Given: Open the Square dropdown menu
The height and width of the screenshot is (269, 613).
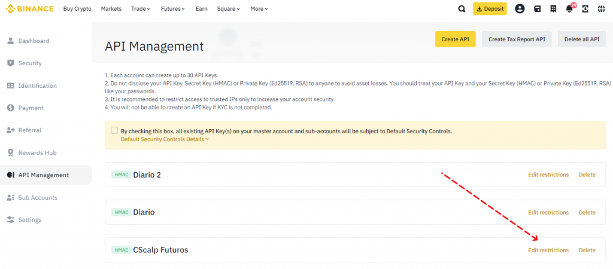Looking at the screenshot, I should pos(228,8).
